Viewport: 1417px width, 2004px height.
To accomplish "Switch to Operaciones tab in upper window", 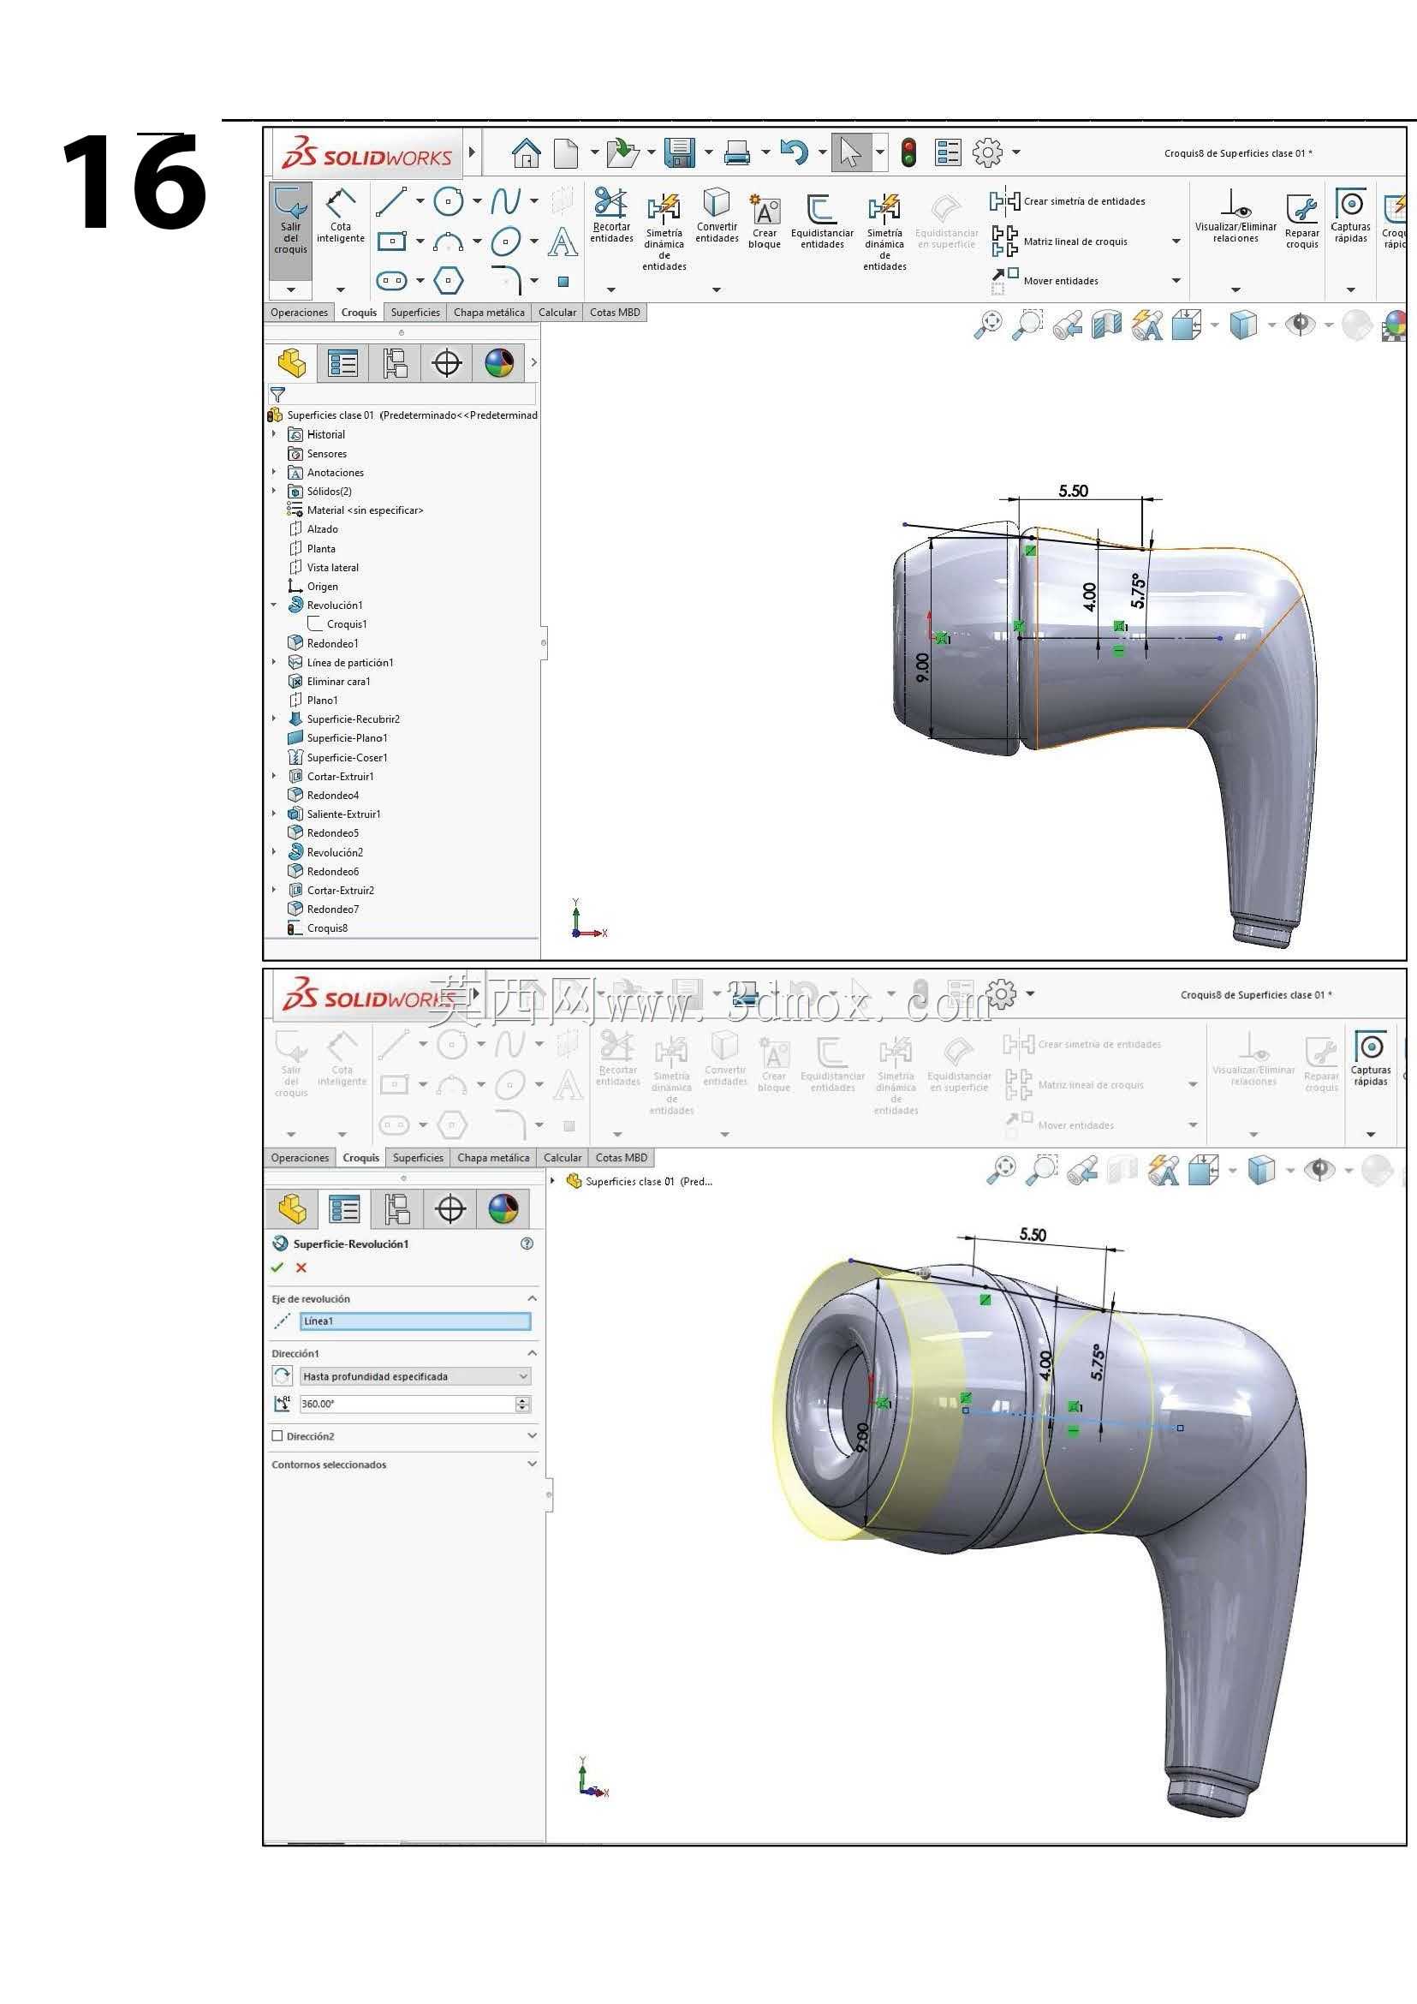I will [x=300, y=313].
